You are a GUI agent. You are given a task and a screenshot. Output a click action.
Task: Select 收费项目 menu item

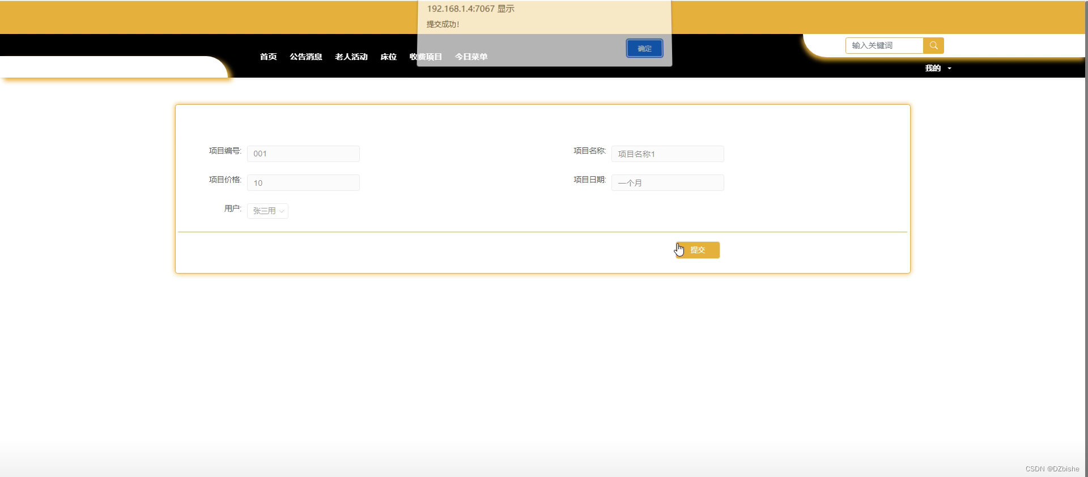426,57
